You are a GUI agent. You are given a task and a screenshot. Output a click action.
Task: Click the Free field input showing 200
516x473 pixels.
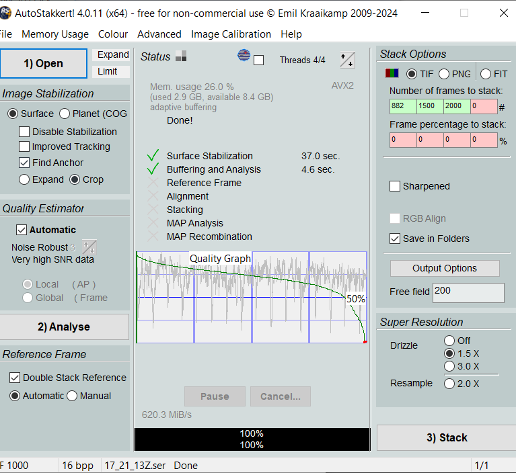click(x=468, y=292)
